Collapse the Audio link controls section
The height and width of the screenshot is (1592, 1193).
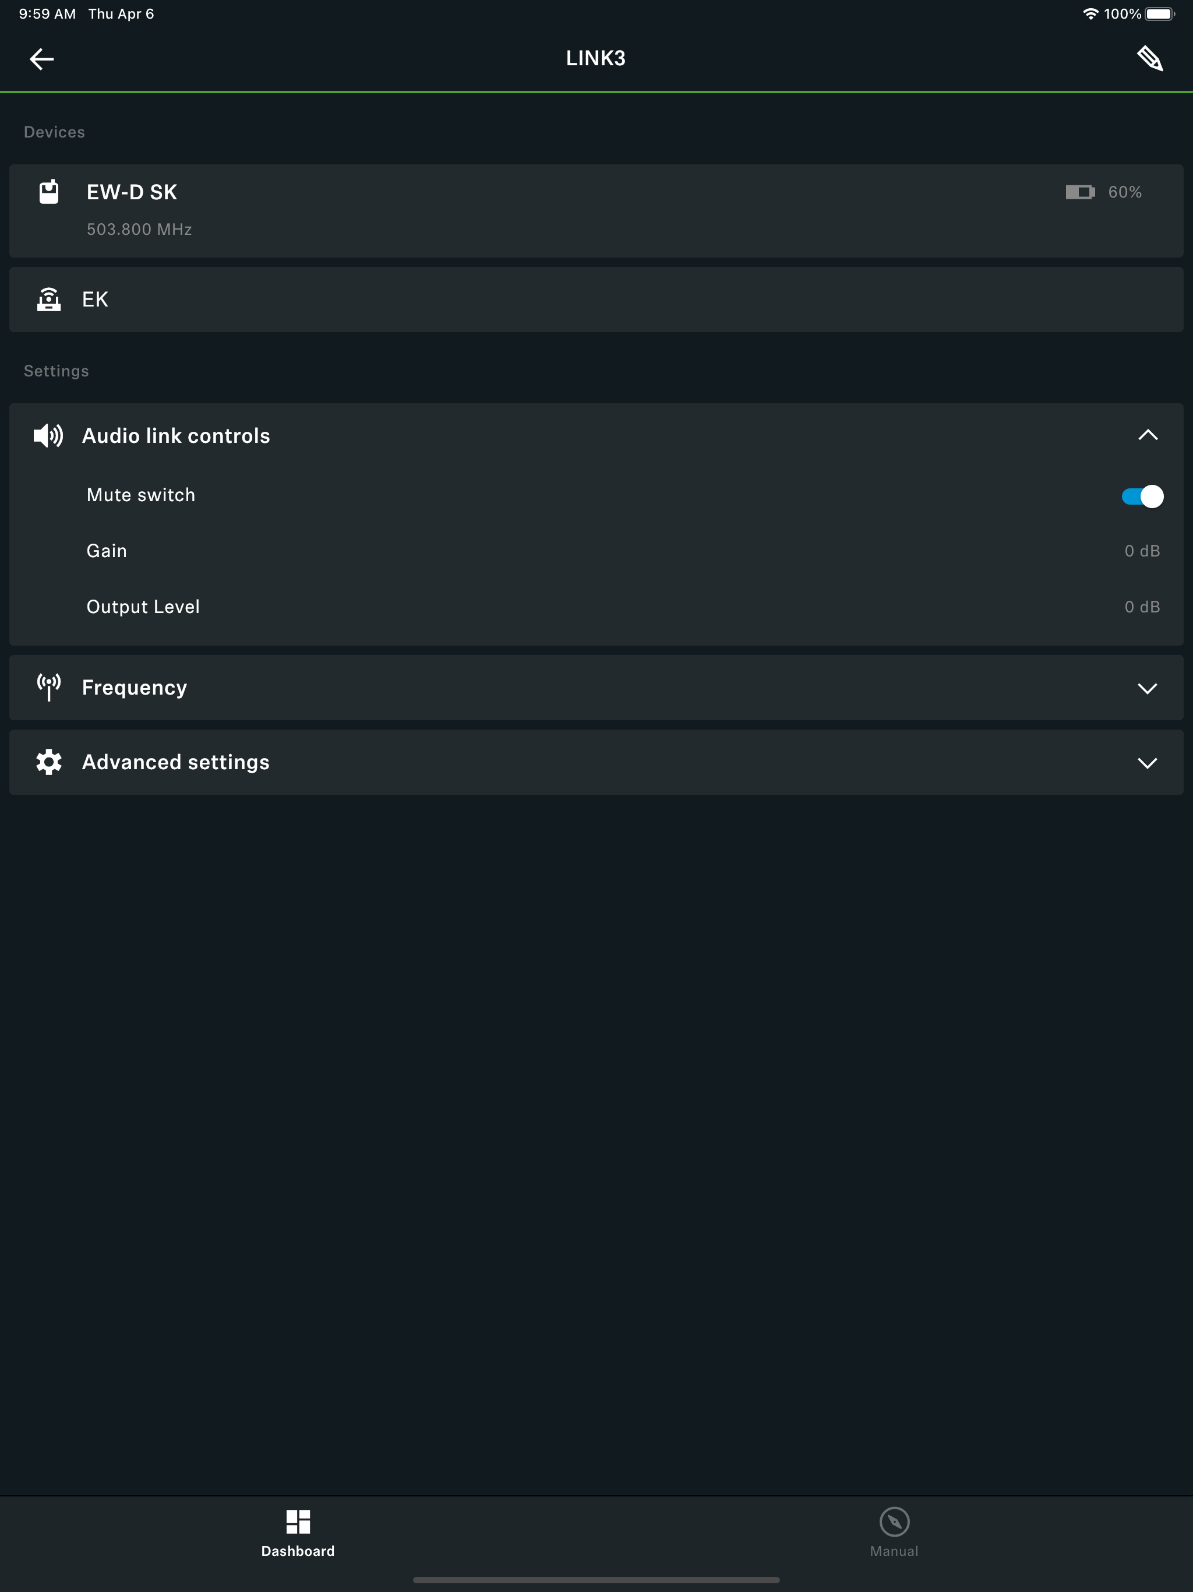[1148, 435]
